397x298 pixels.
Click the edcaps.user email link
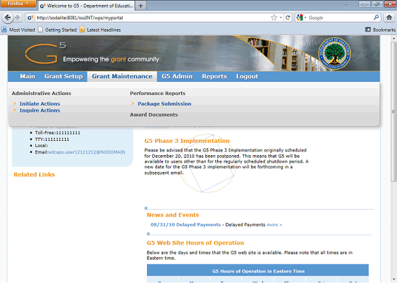tap(87, 152)
